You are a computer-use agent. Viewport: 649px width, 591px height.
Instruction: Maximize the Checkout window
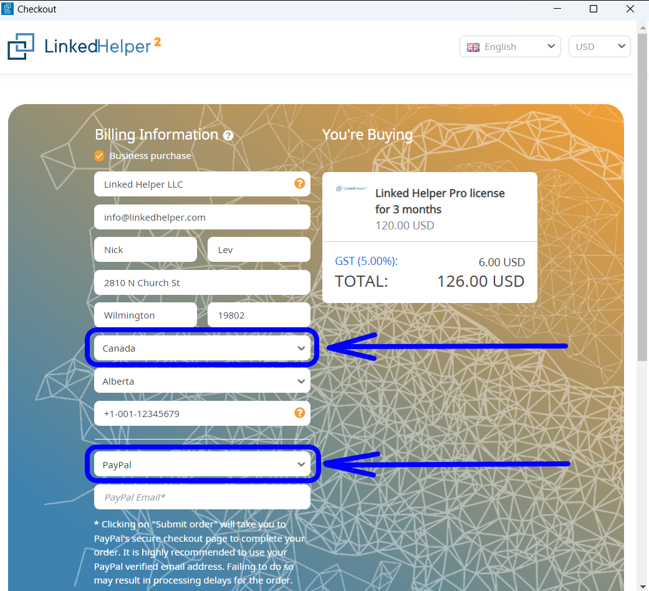pos(593,9)
